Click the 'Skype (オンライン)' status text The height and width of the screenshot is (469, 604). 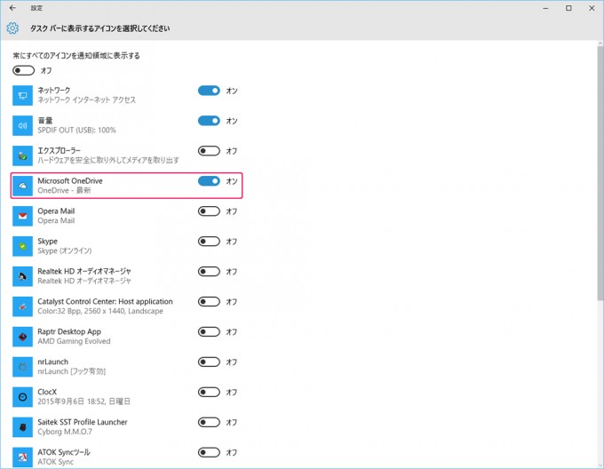[65, 250]
